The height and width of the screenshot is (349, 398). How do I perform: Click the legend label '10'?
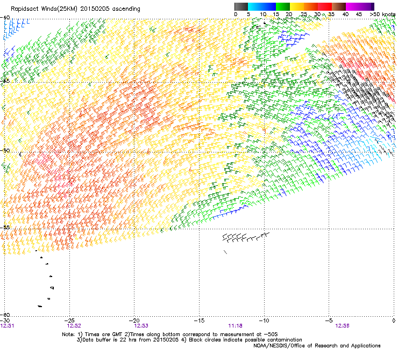[262, 14]
